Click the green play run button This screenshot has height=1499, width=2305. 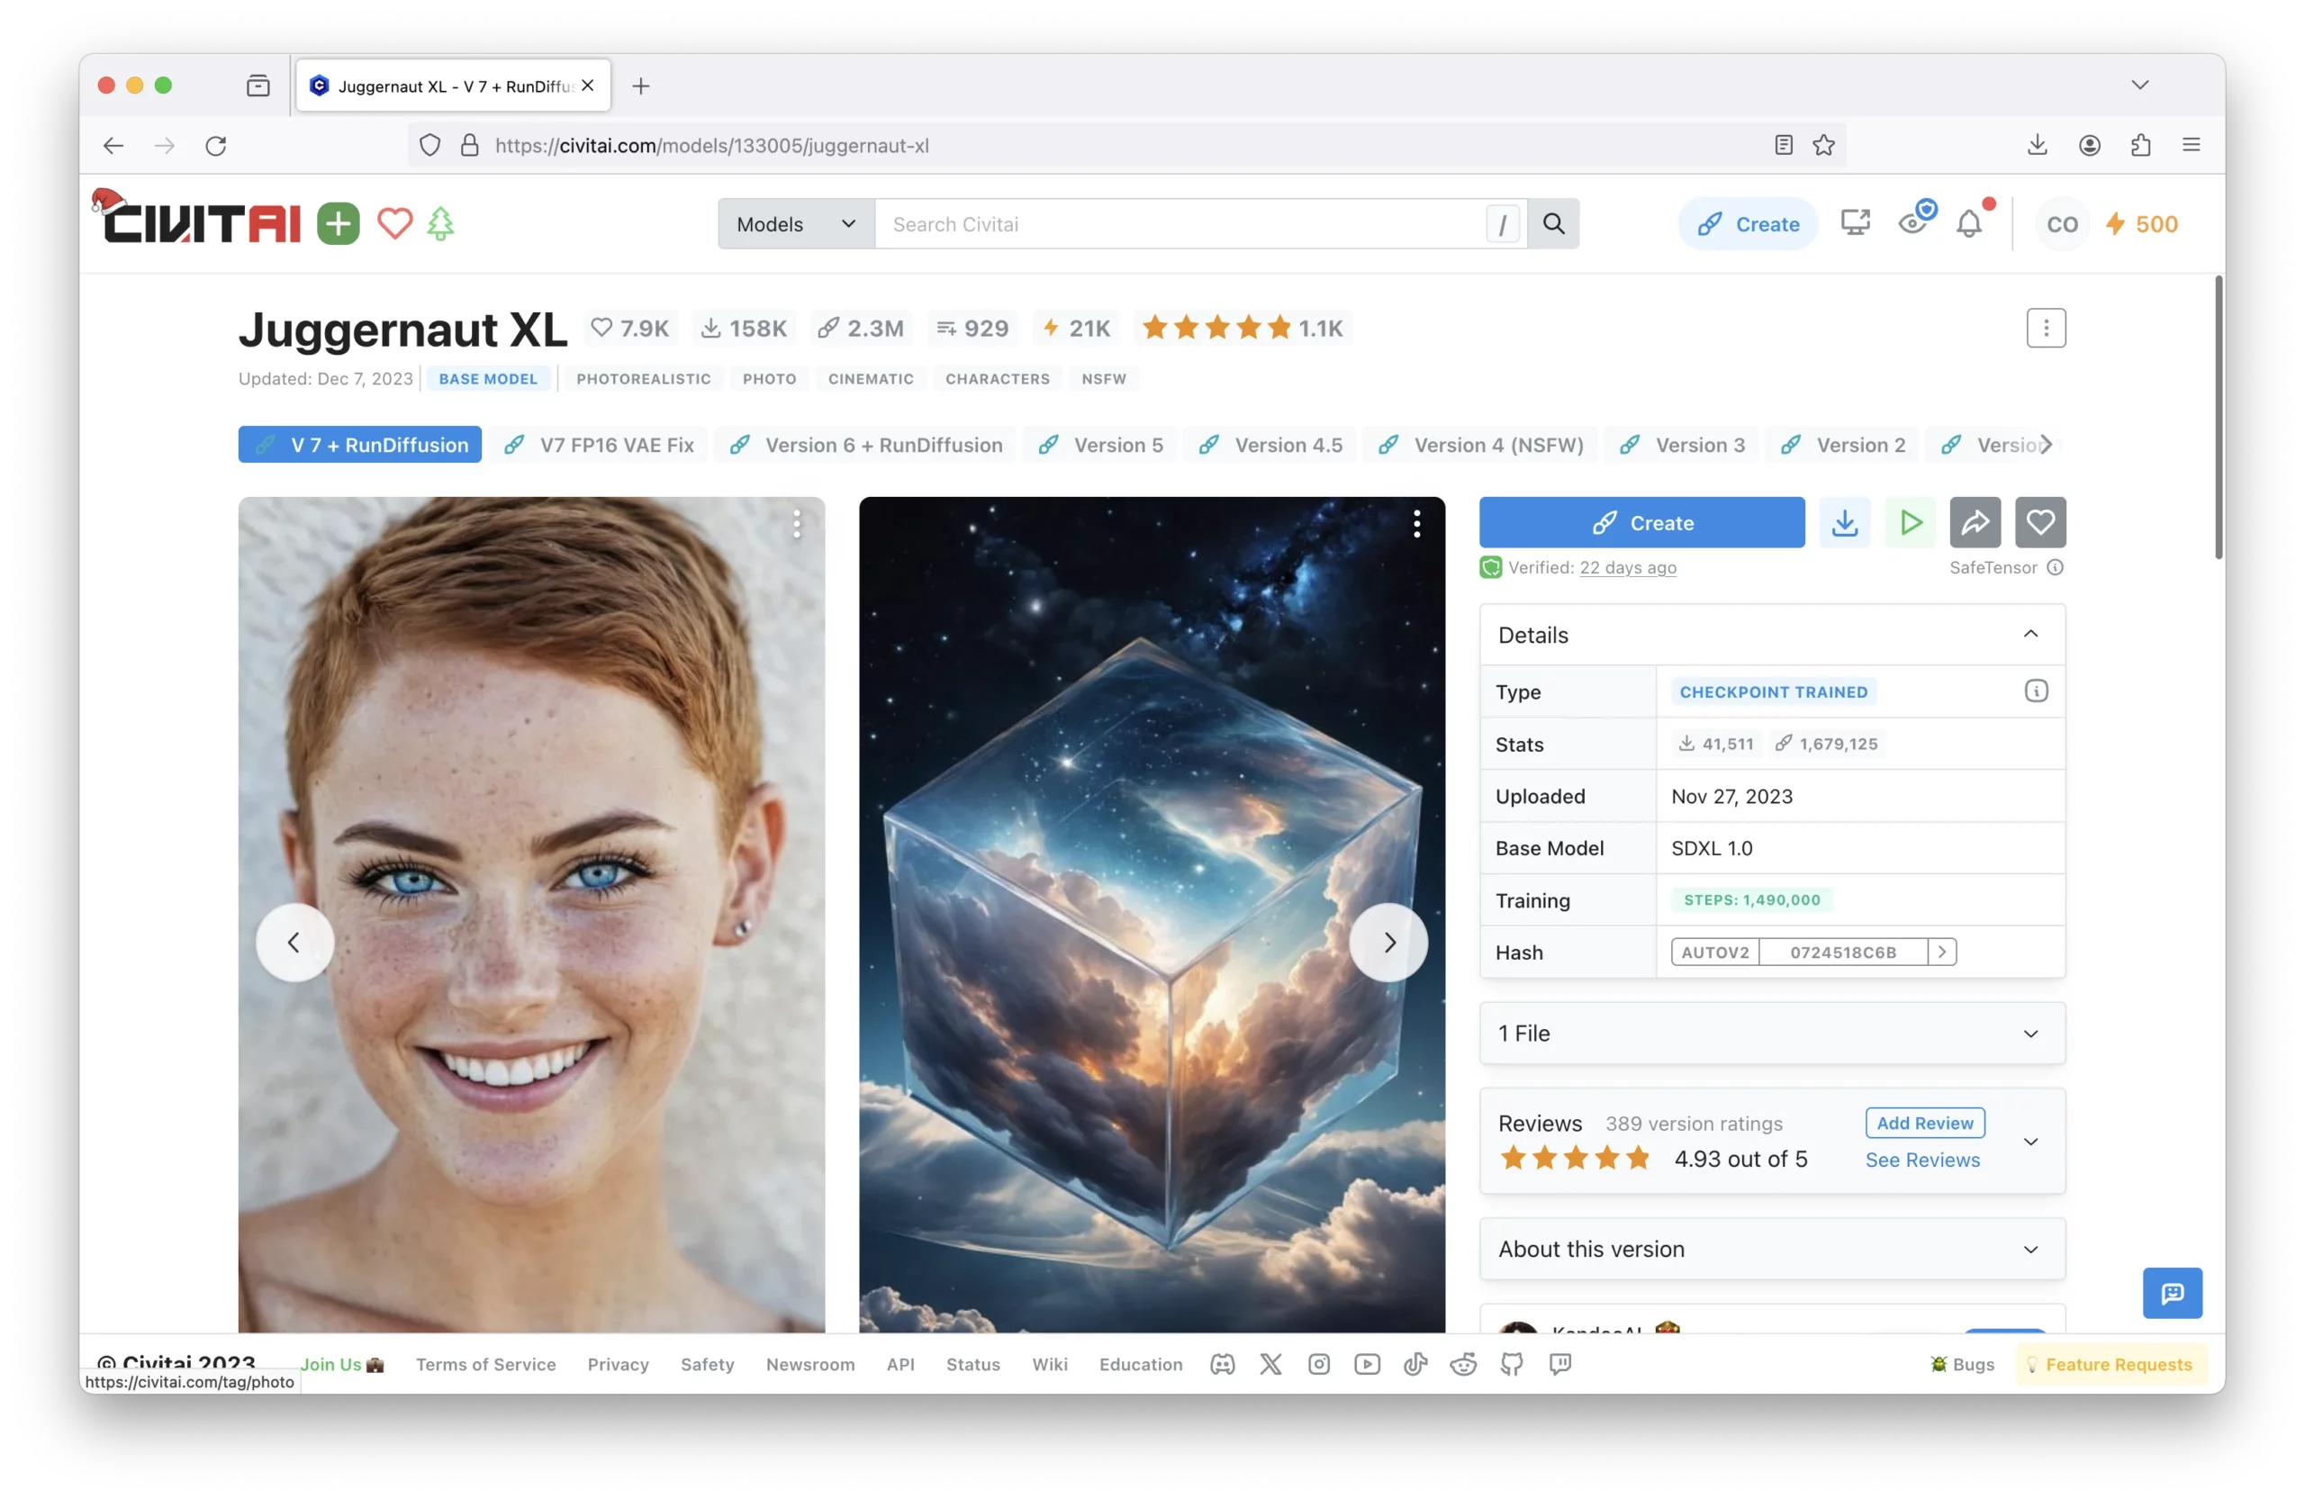(1910, 523)
